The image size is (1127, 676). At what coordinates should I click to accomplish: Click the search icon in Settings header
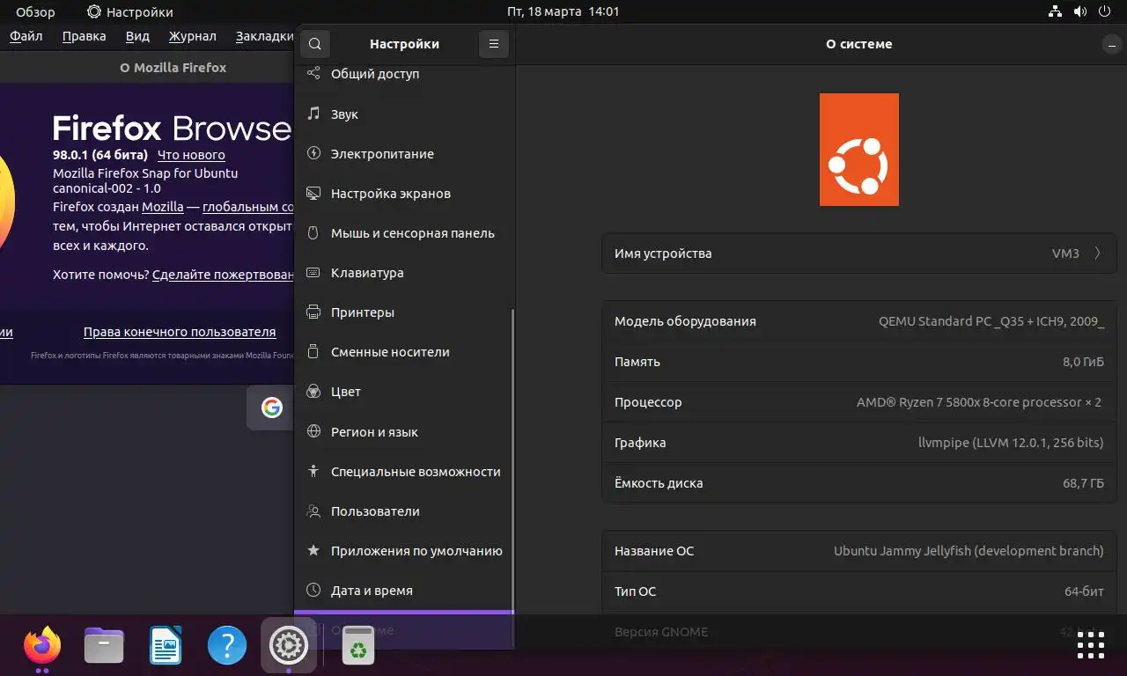[314, 44]
